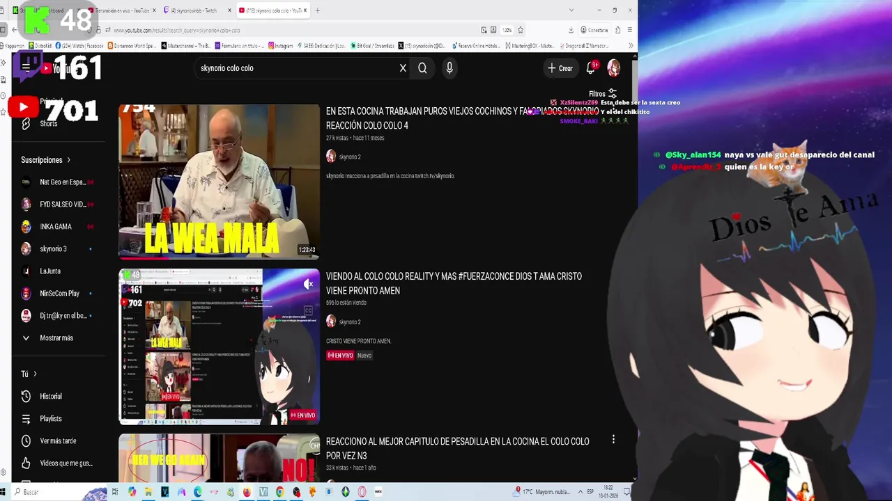Open Opera from the taskbar
Image resolution: width=892 pixels, height=501 pixels.
[x=362, y=492]
